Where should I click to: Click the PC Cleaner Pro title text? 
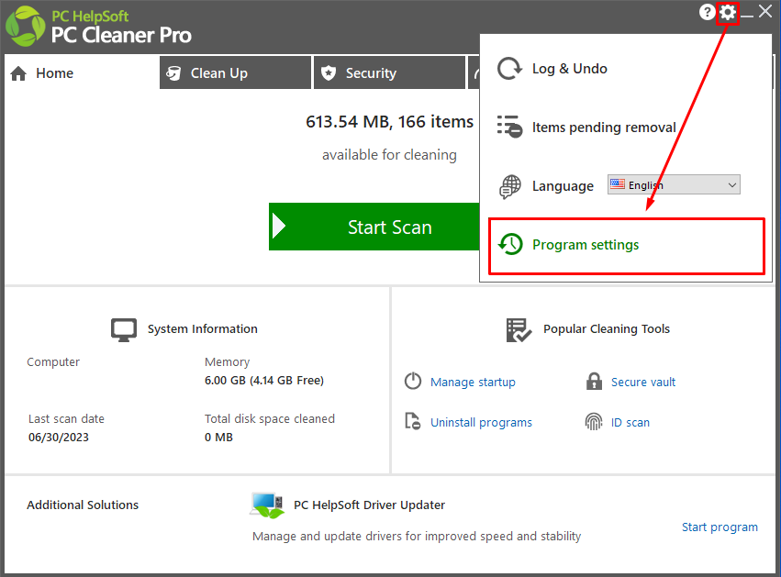coord(121,35)
